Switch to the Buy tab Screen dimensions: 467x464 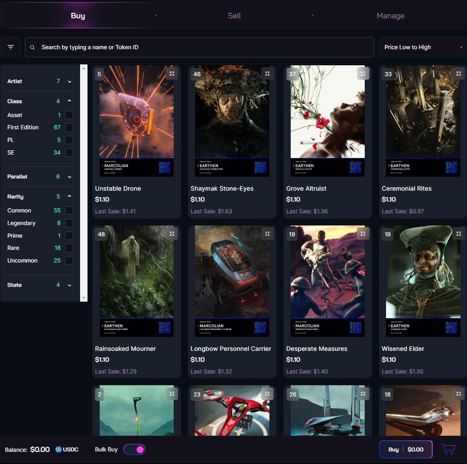click(78, 16)
